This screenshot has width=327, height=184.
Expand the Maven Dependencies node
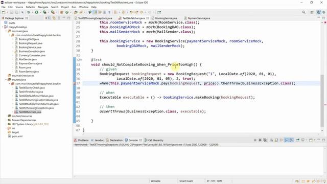coord(6,120)
